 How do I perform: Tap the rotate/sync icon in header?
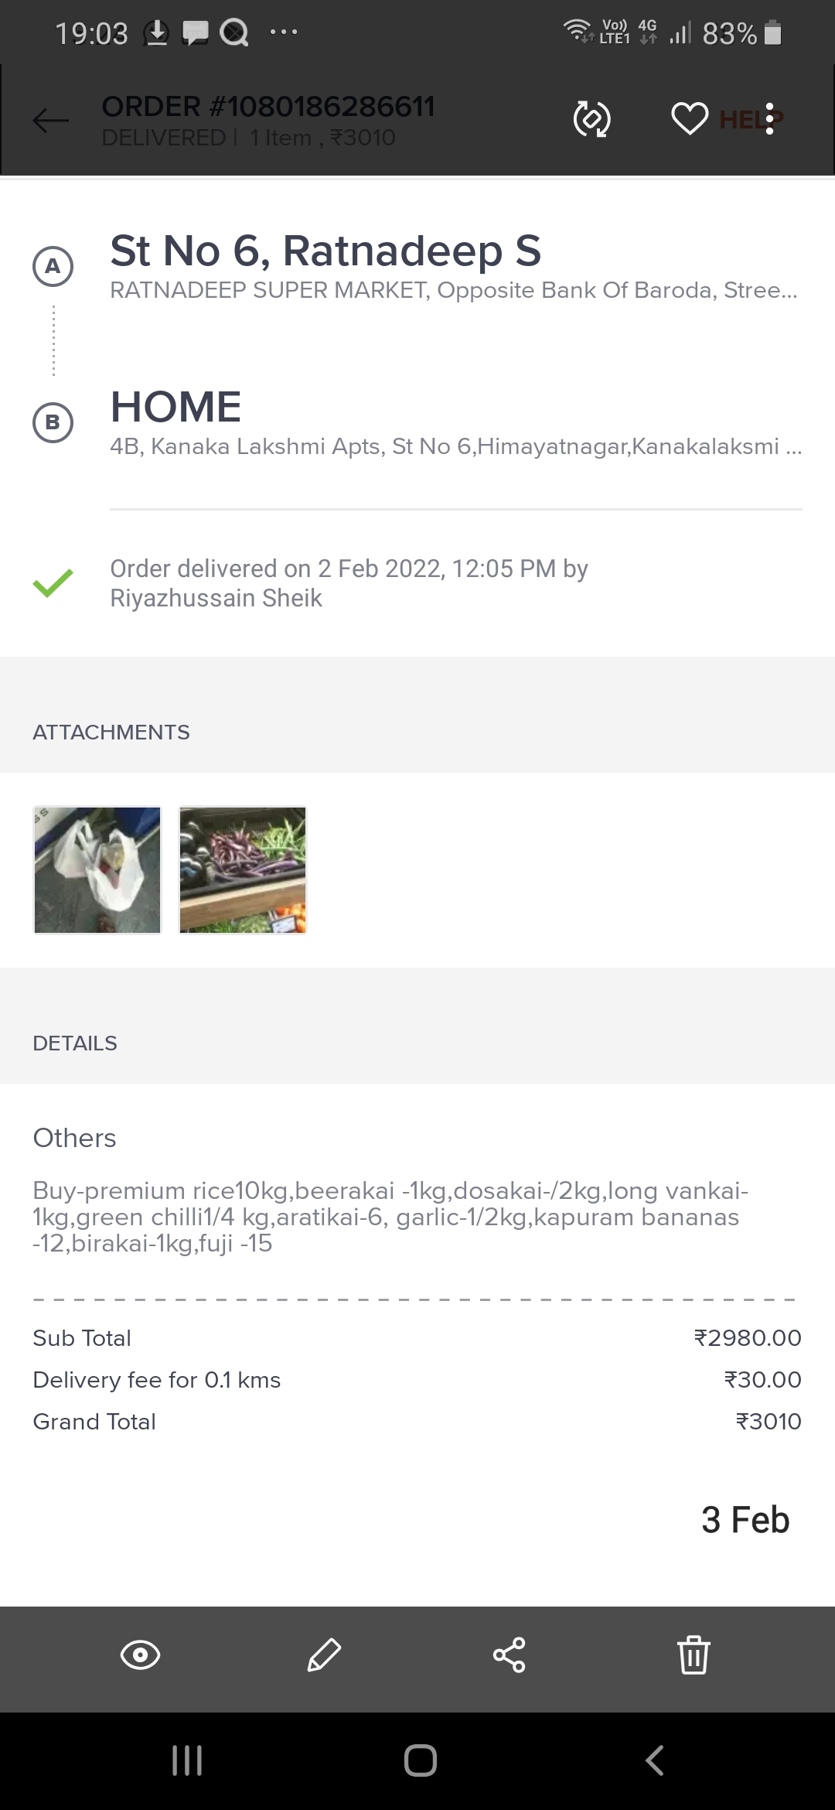591,119
